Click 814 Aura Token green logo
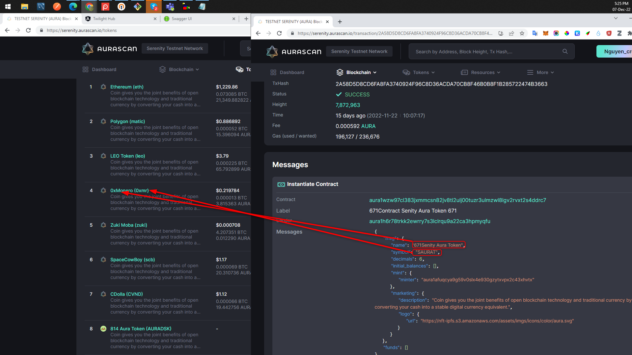 [103, 329]
